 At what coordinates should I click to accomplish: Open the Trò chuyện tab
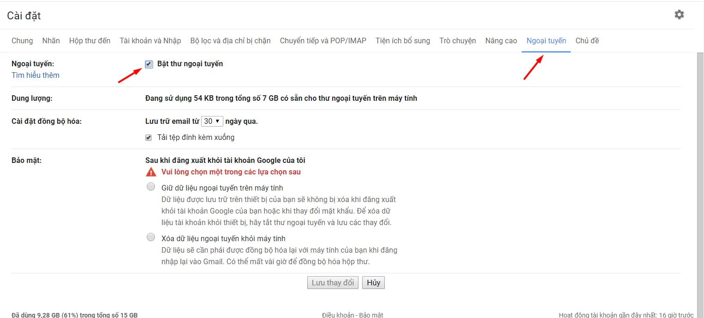458,41
